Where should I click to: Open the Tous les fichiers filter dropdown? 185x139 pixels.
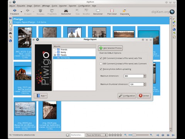[x=97, y=135]
